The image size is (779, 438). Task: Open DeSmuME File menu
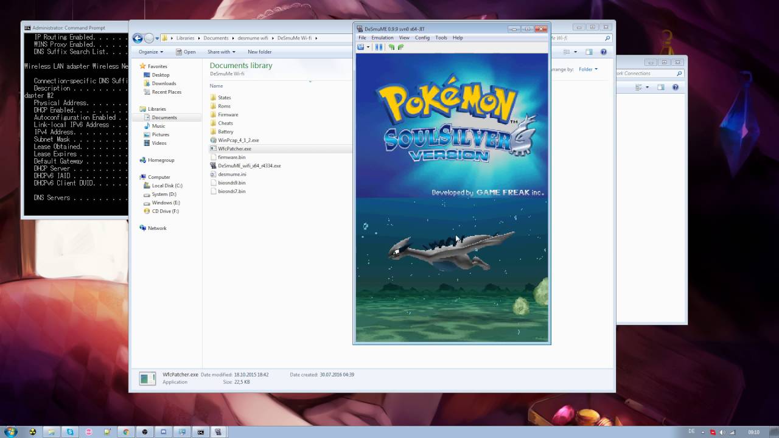[362, 38]
